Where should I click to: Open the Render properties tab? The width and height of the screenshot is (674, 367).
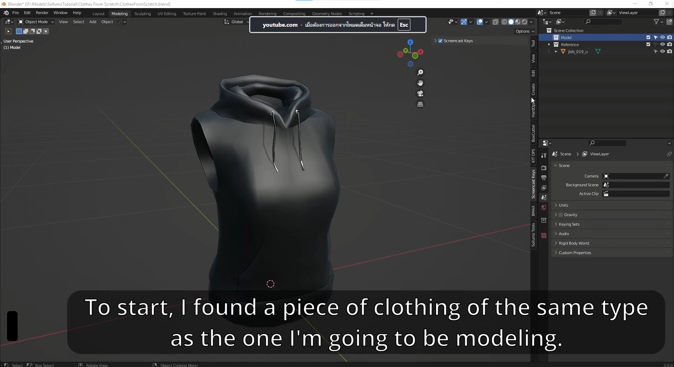pos(543,168)
